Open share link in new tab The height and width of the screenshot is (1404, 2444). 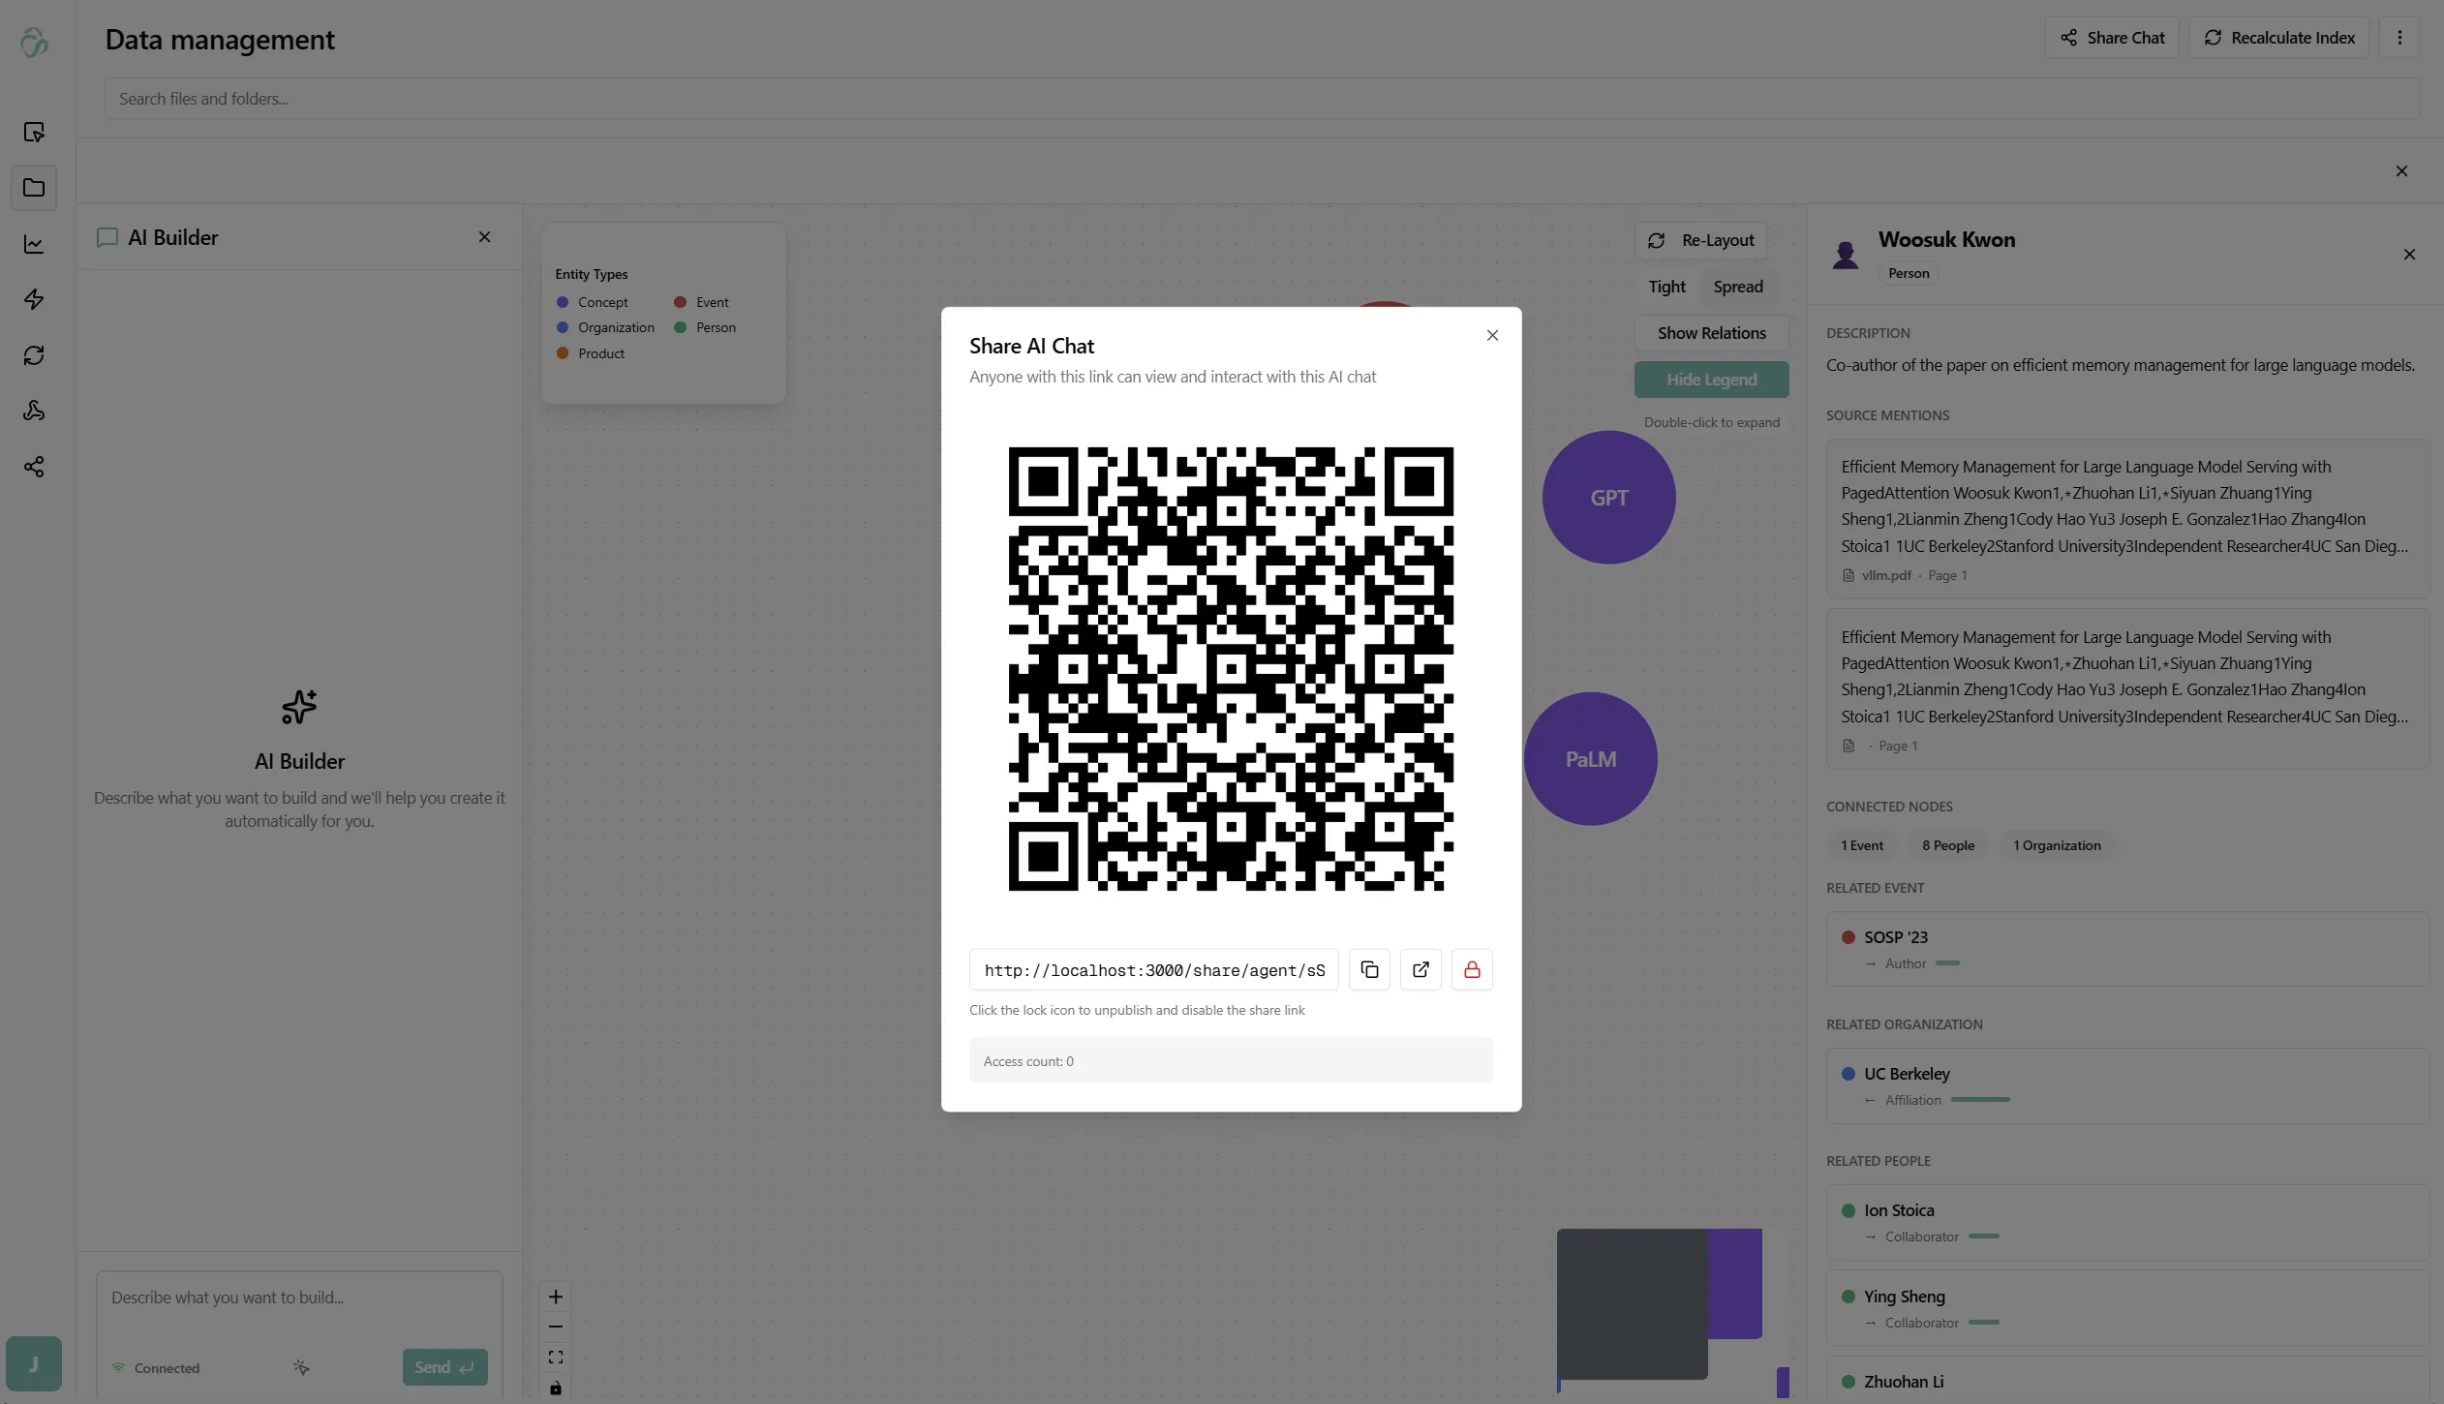pos(1421,969)
